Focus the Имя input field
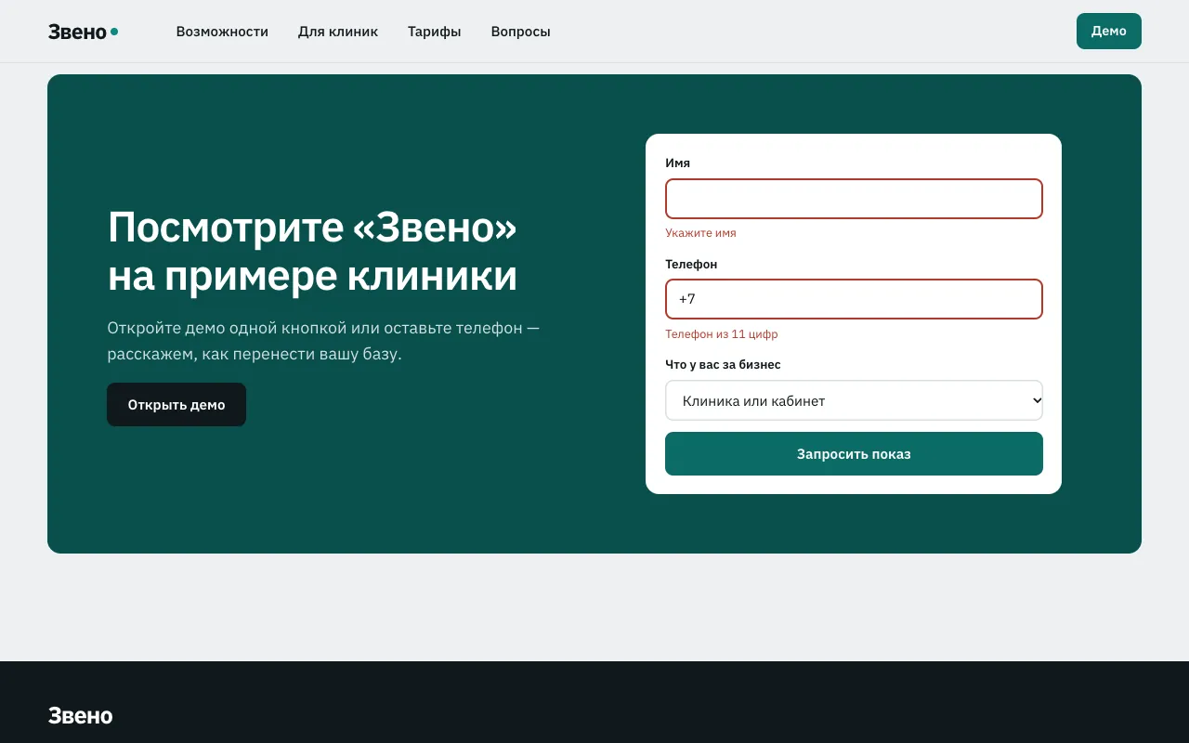This screenshot has width=1189, height=743. [854, 199]
